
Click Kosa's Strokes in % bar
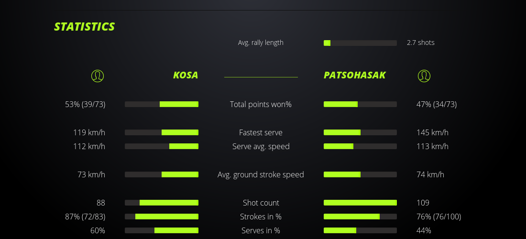[x=162, y=217]
